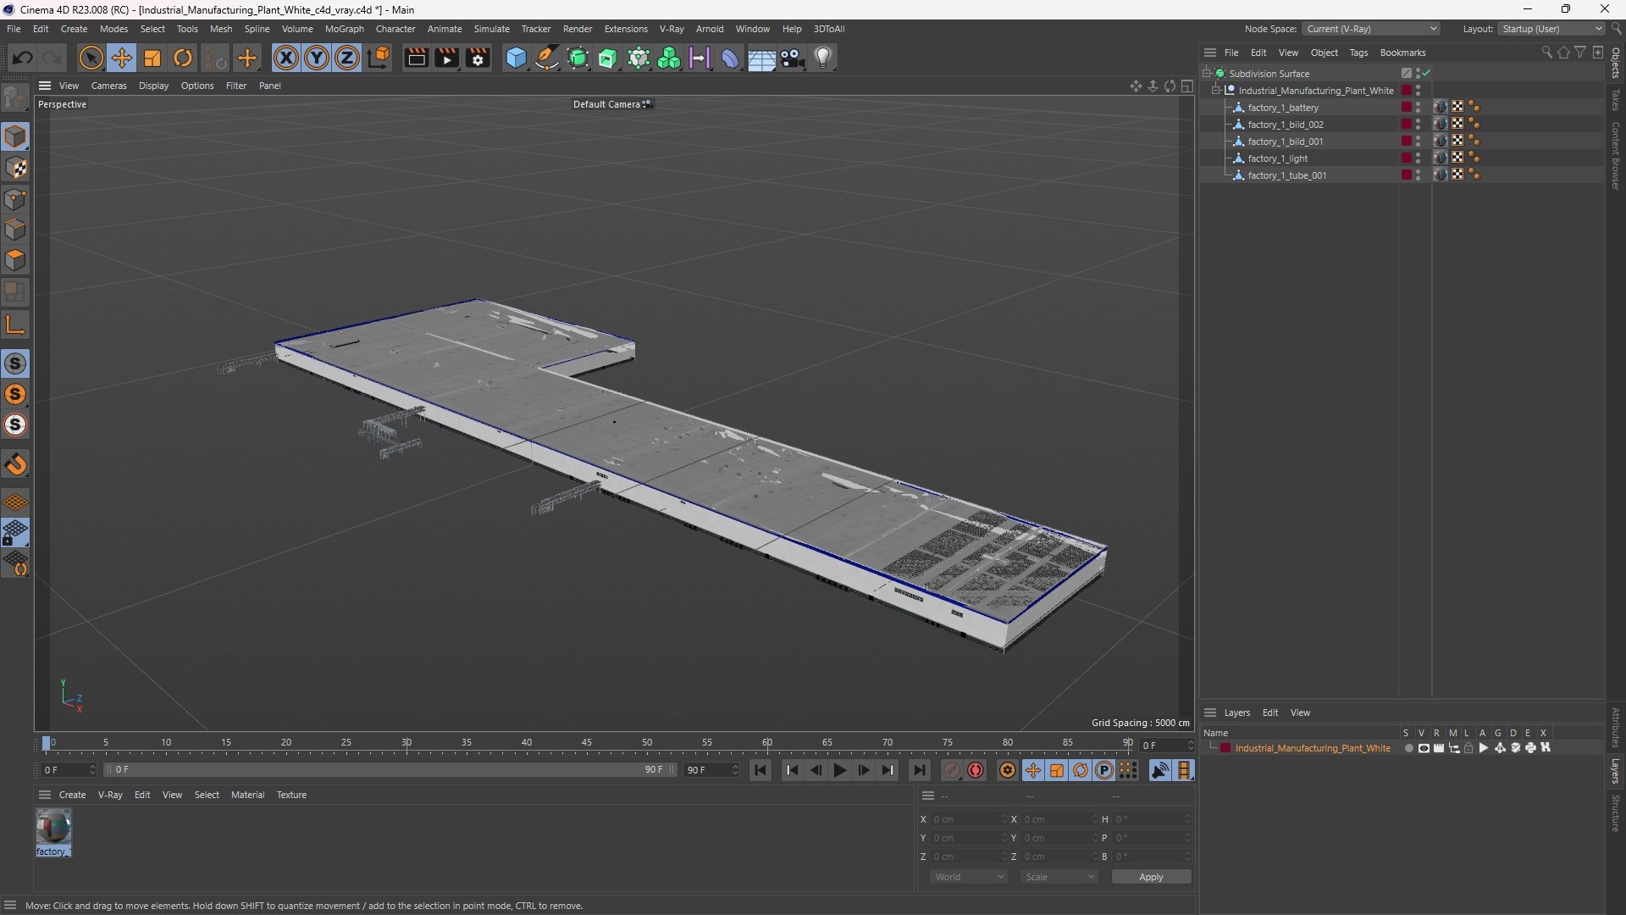Image resolution: width=1626 pixels, height=915 pixels.
Task: Click the Undo arrow icon
Action: click(23, 58)
